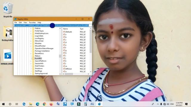Click the key tree scroll-down arrow
The height and width of the screenshot is (107, 191).
pos(60,74)
